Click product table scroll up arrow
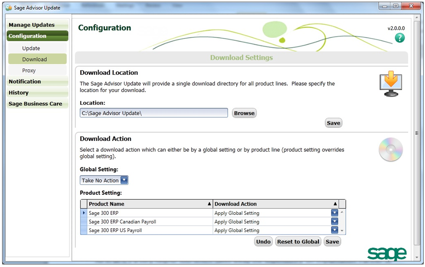This screenshot has width=425, height=267. tap(342, 212)
